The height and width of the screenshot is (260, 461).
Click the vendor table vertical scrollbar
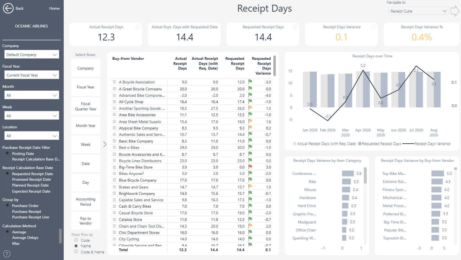pyautogui.click(x=275, y=66)
